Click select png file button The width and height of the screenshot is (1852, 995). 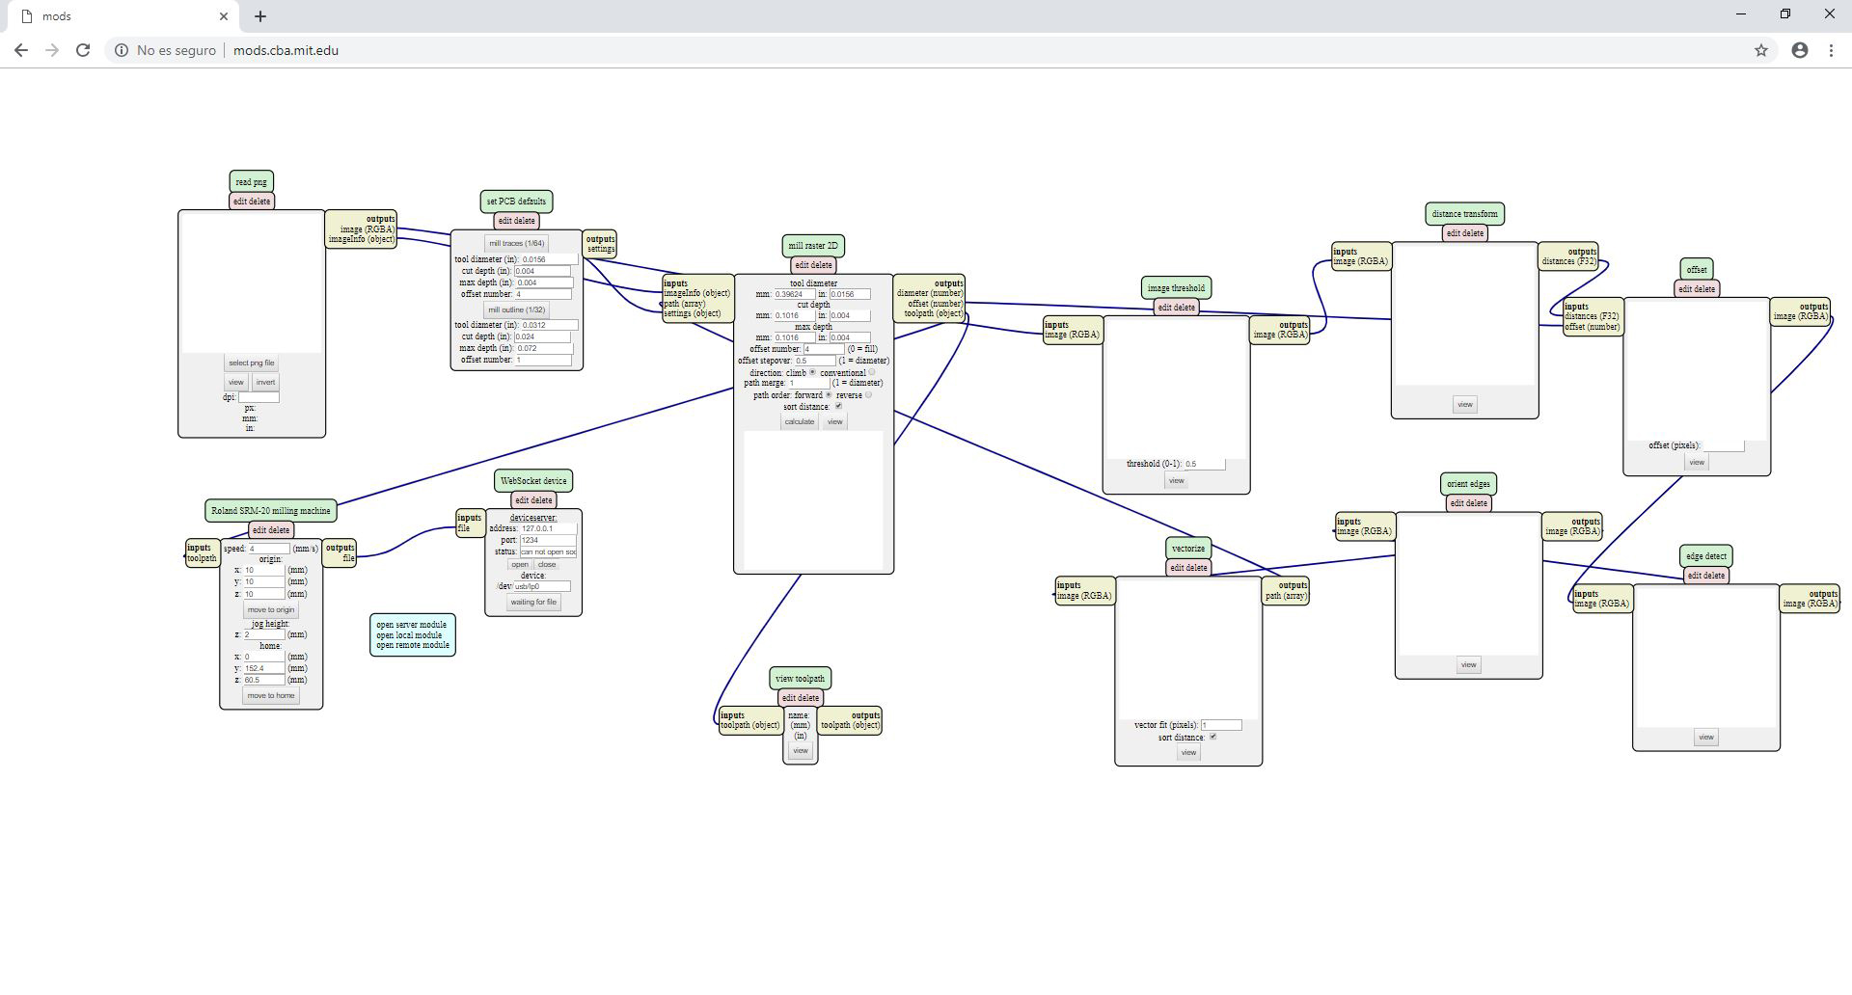(x=252, y=363)
